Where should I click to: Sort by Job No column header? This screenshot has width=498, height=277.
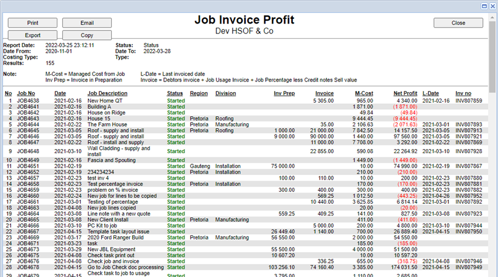[x=26, y=93]
